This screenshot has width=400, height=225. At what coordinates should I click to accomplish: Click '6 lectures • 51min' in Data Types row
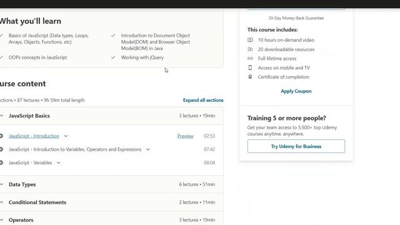pos(197,184)
